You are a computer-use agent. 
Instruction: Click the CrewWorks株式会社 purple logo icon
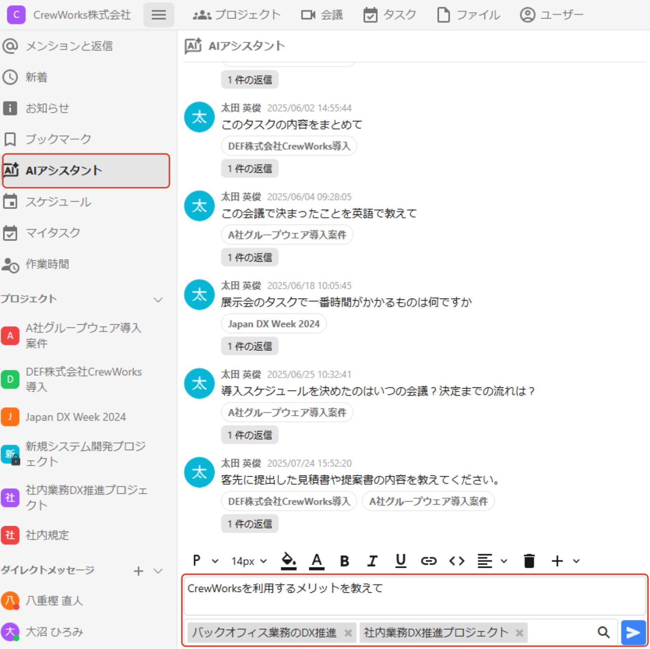point(16,15)
